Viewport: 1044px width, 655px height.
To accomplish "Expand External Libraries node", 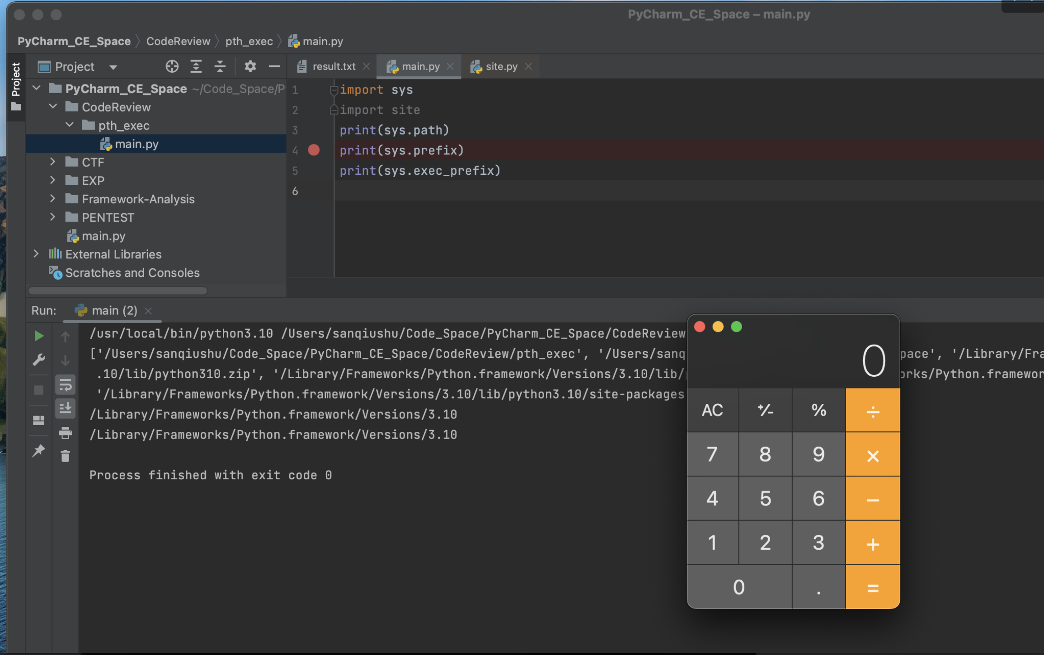I will (x=36, y=254).
